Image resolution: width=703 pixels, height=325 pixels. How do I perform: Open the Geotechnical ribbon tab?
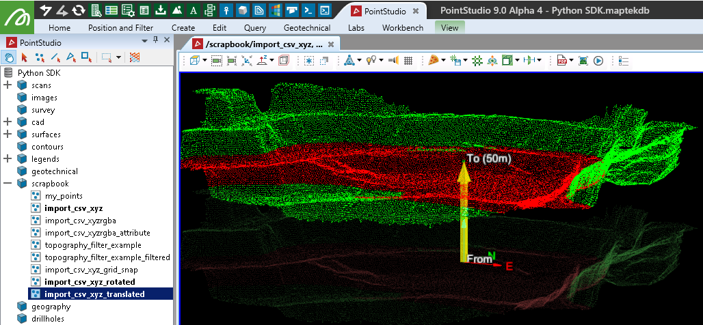[307, 28]
